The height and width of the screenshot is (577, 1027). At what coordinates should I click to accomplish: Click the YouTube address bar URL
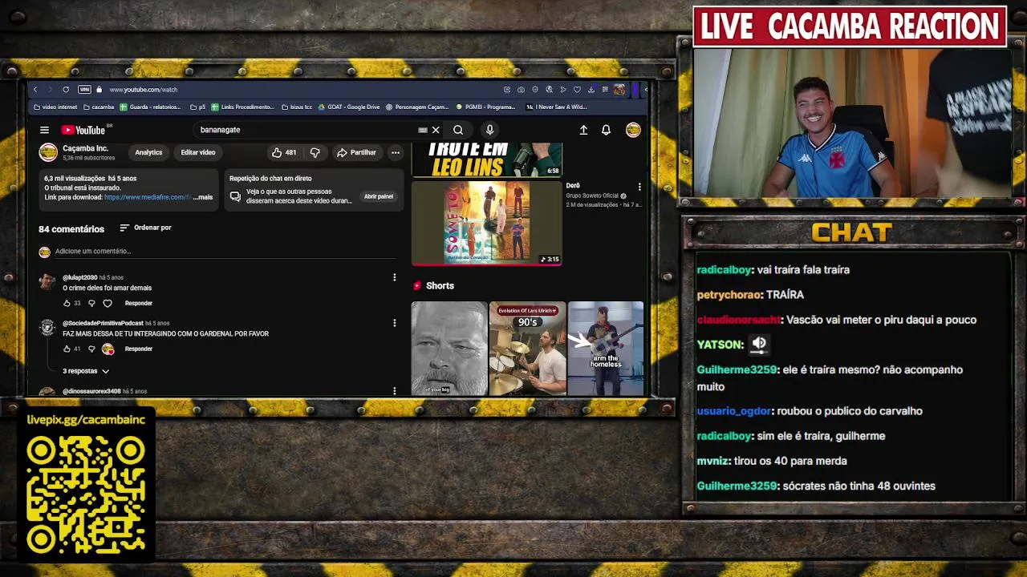pos(144,90)
